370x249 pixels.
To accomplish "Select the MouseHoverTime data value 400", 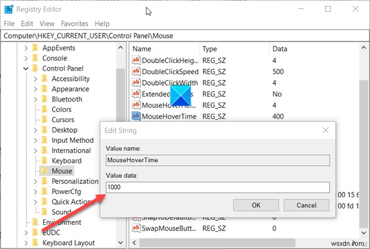I will point(278,116).
